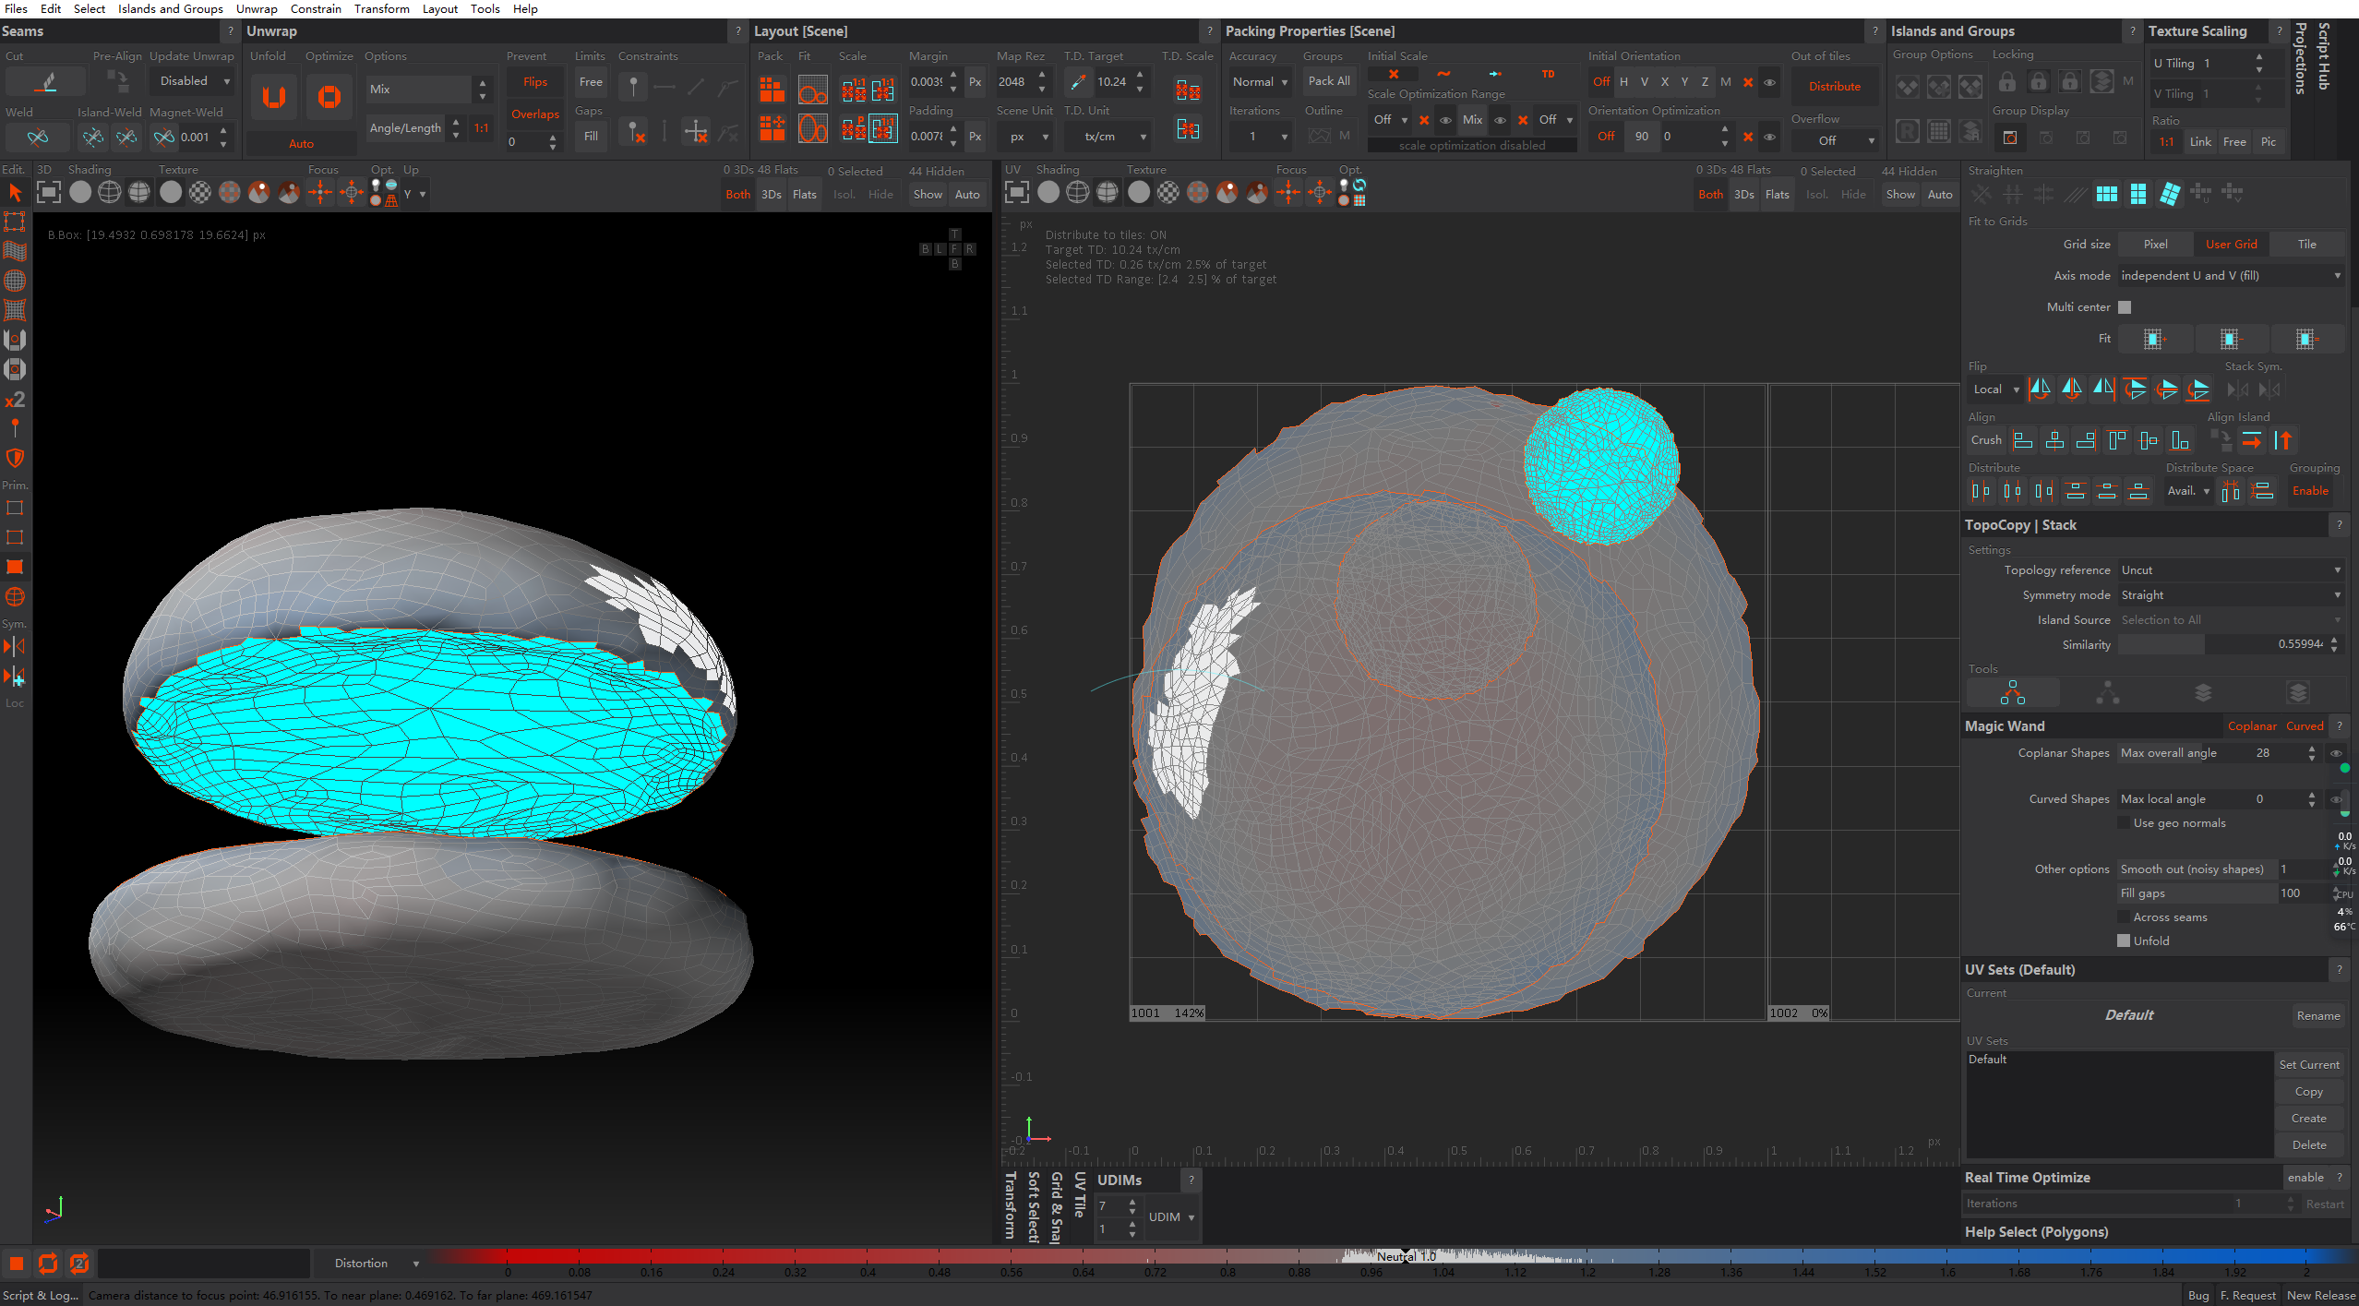Enable the Unfold checkbox in Magic Wand
The height and width of the screenshot is (1306, 2359).
tap(2124, 941)
